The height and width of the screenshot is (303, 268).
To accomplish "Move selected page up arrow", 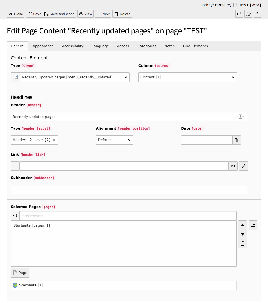I will [243, 225].
